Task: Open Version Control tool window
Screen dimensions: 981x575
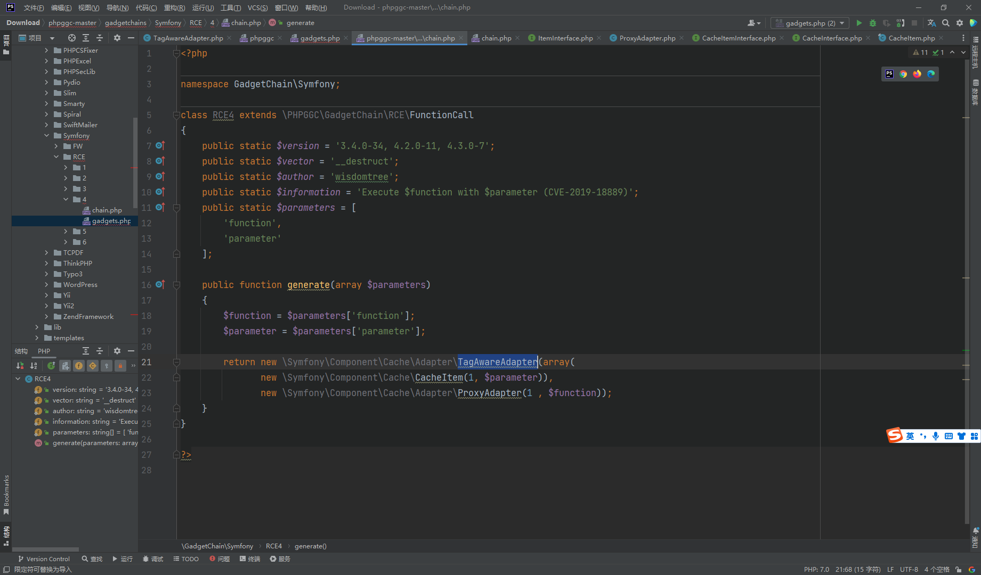Action: click(x=44, y=559)
